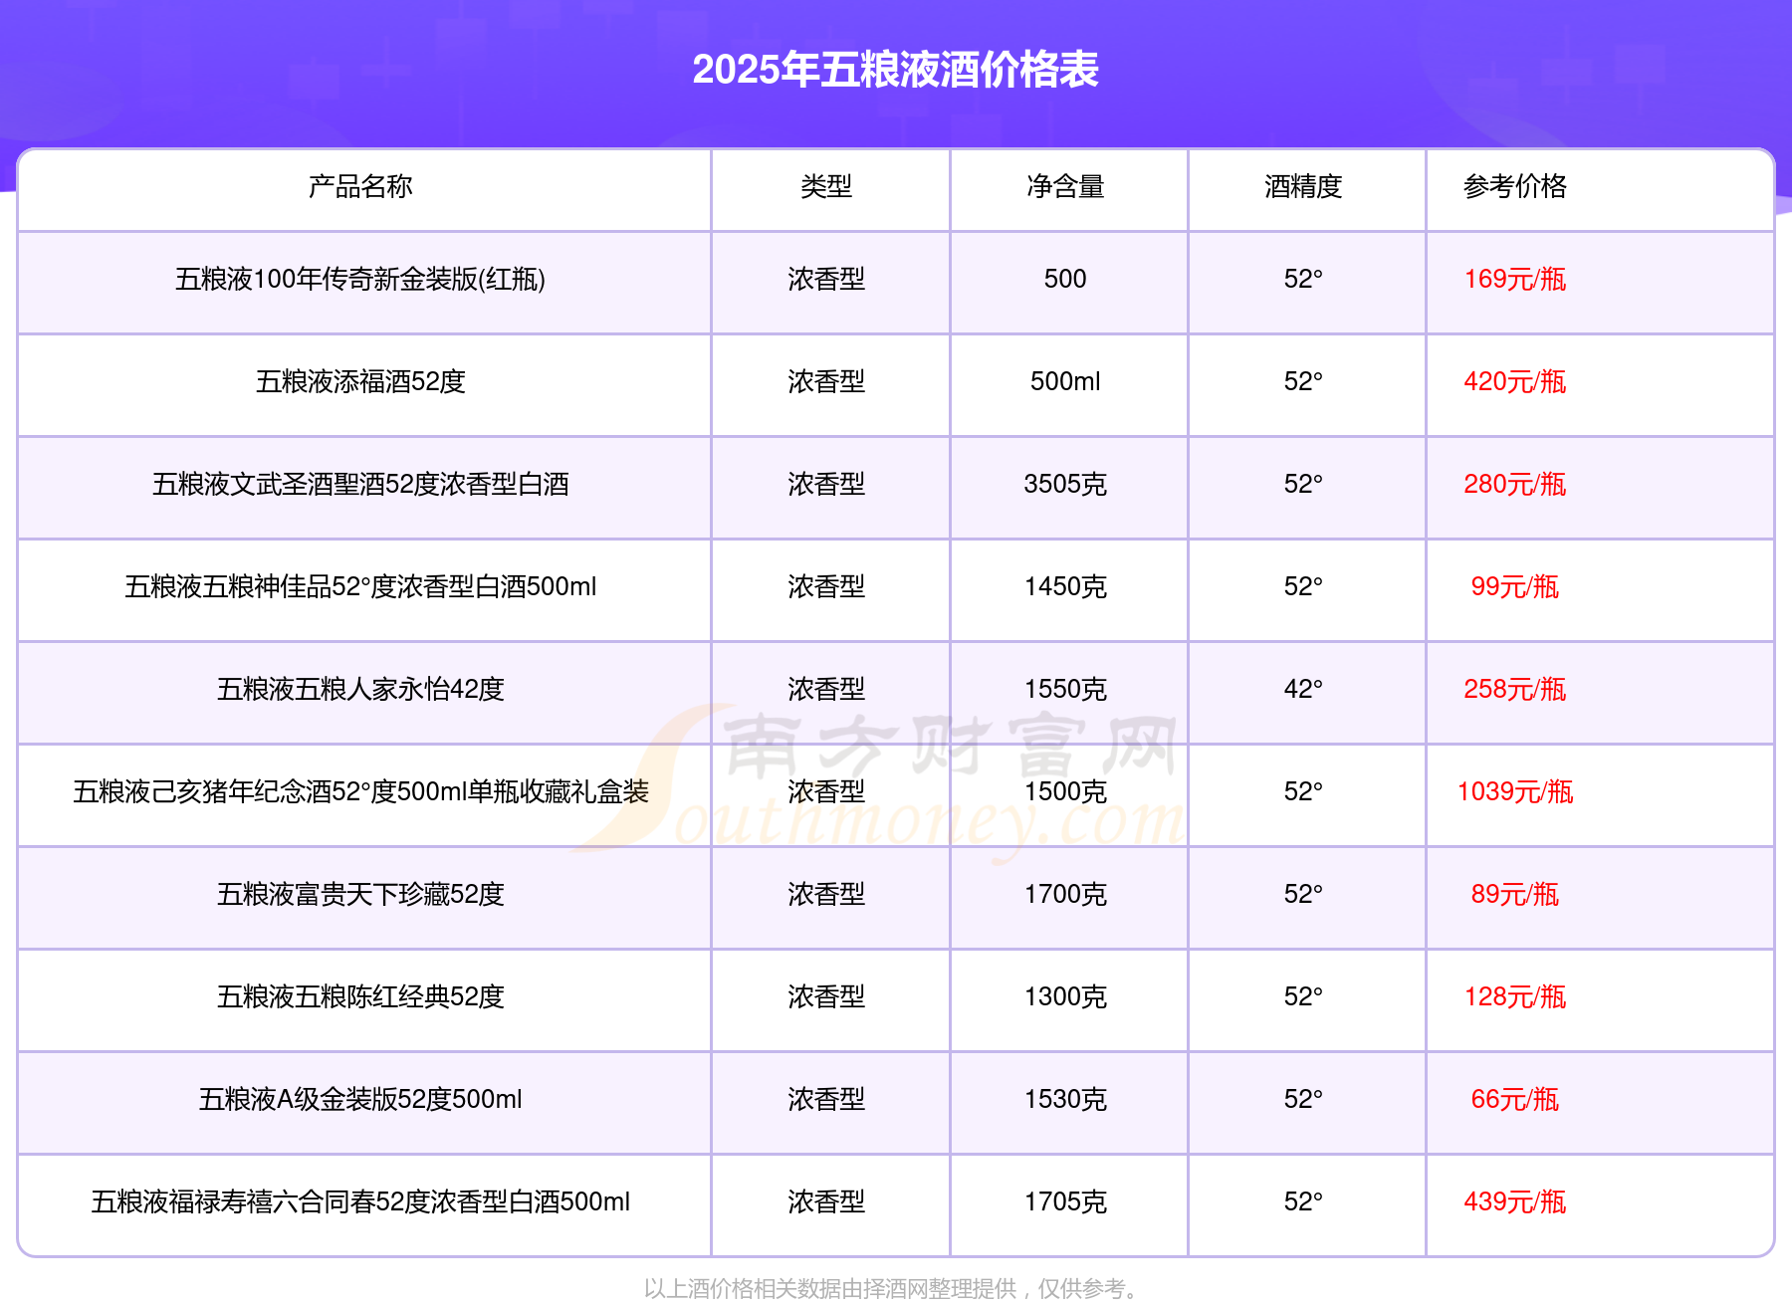Click product name 五粮液100年传奇新金装版(红瓶)
The width and height of the screenshot is (1792, 1304).
pyautogui.click(x=360, y=279)
